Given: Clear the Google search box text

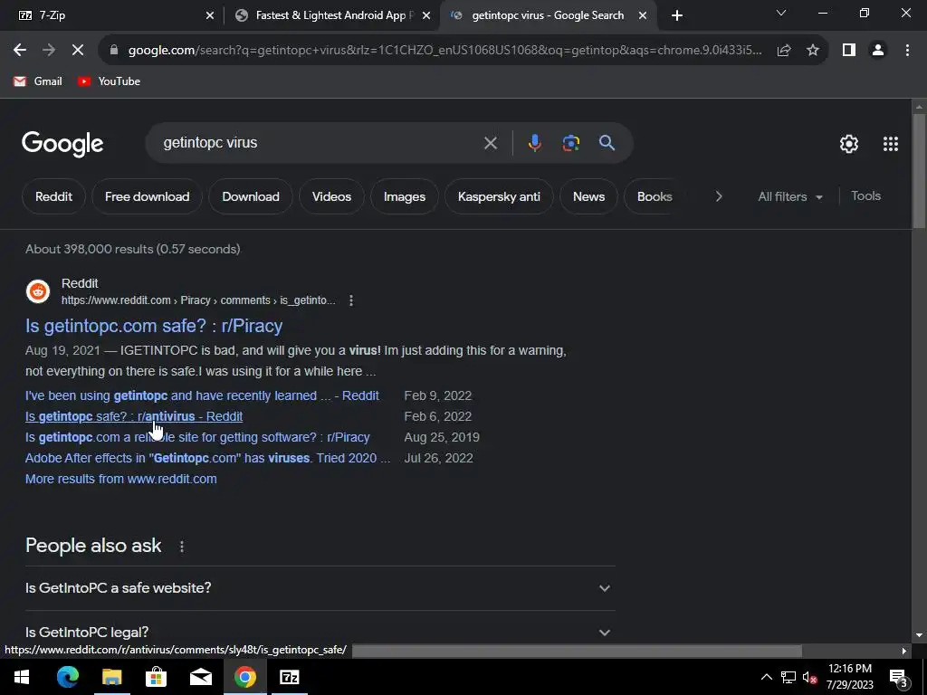Looking at the screenshot, I should click(490, 143).
